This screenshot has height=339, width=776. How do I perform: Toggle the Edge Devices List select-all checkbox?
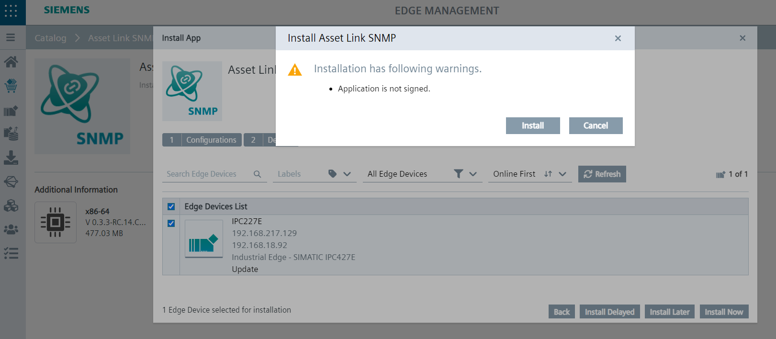(171, 207)
